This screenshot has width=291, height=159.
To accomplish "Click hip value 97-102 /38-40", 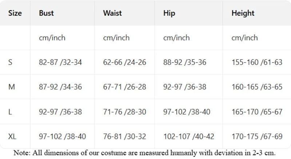I will click(x=187, y=112).
